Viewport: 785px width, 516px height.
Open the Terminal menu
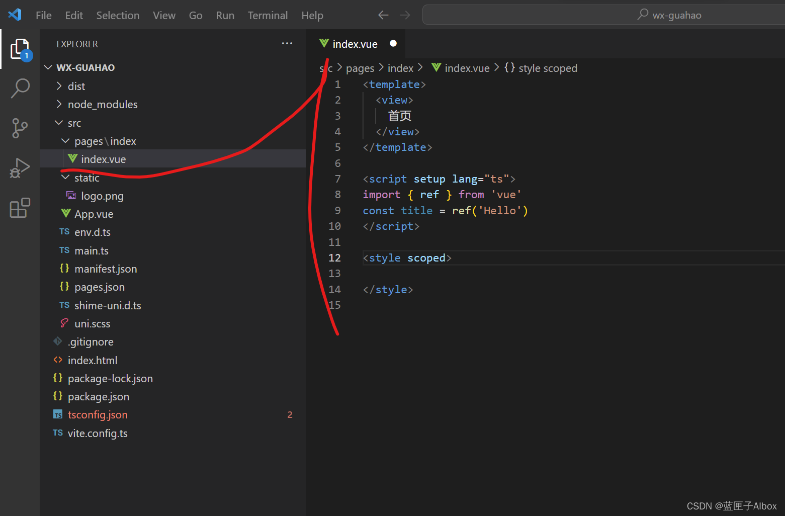(268, 15)
